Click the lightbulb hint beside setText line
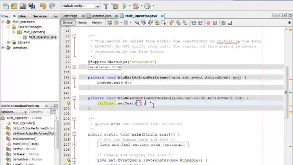293x165 pixels. point(69,103)
